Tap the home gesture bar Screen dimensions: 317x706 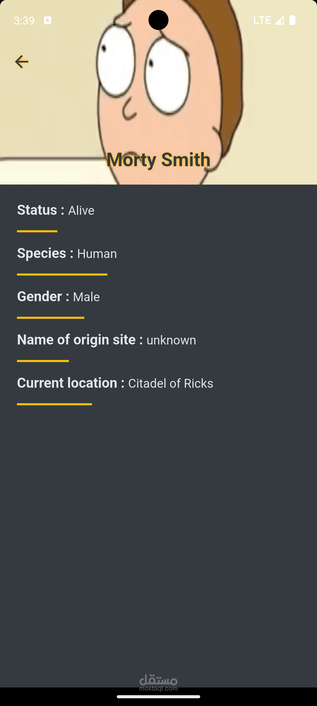coord(158,697)
